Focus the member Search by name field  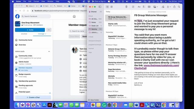tap(78, 31)
